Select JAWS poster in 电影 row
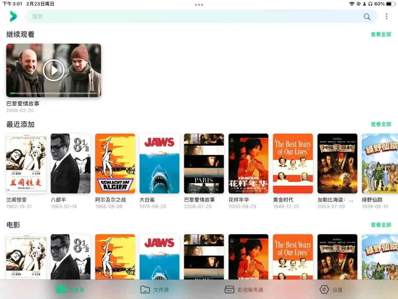The width and height of the screenshot is (398, 299). (160, 257)
